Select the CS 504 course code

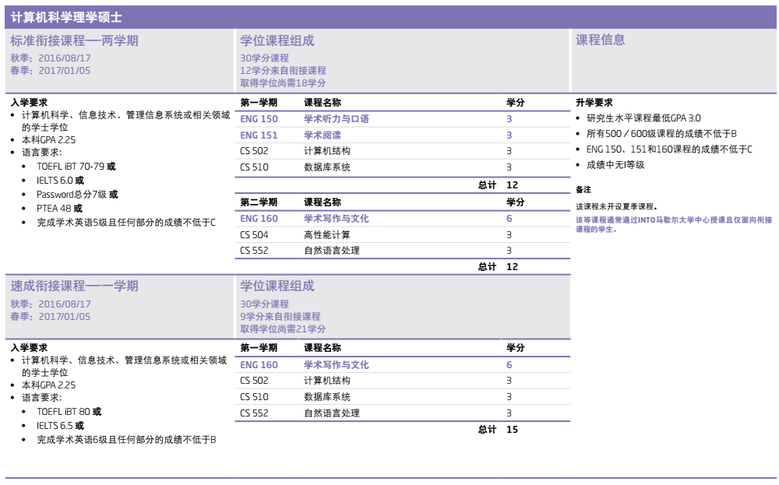coord(254,234)
